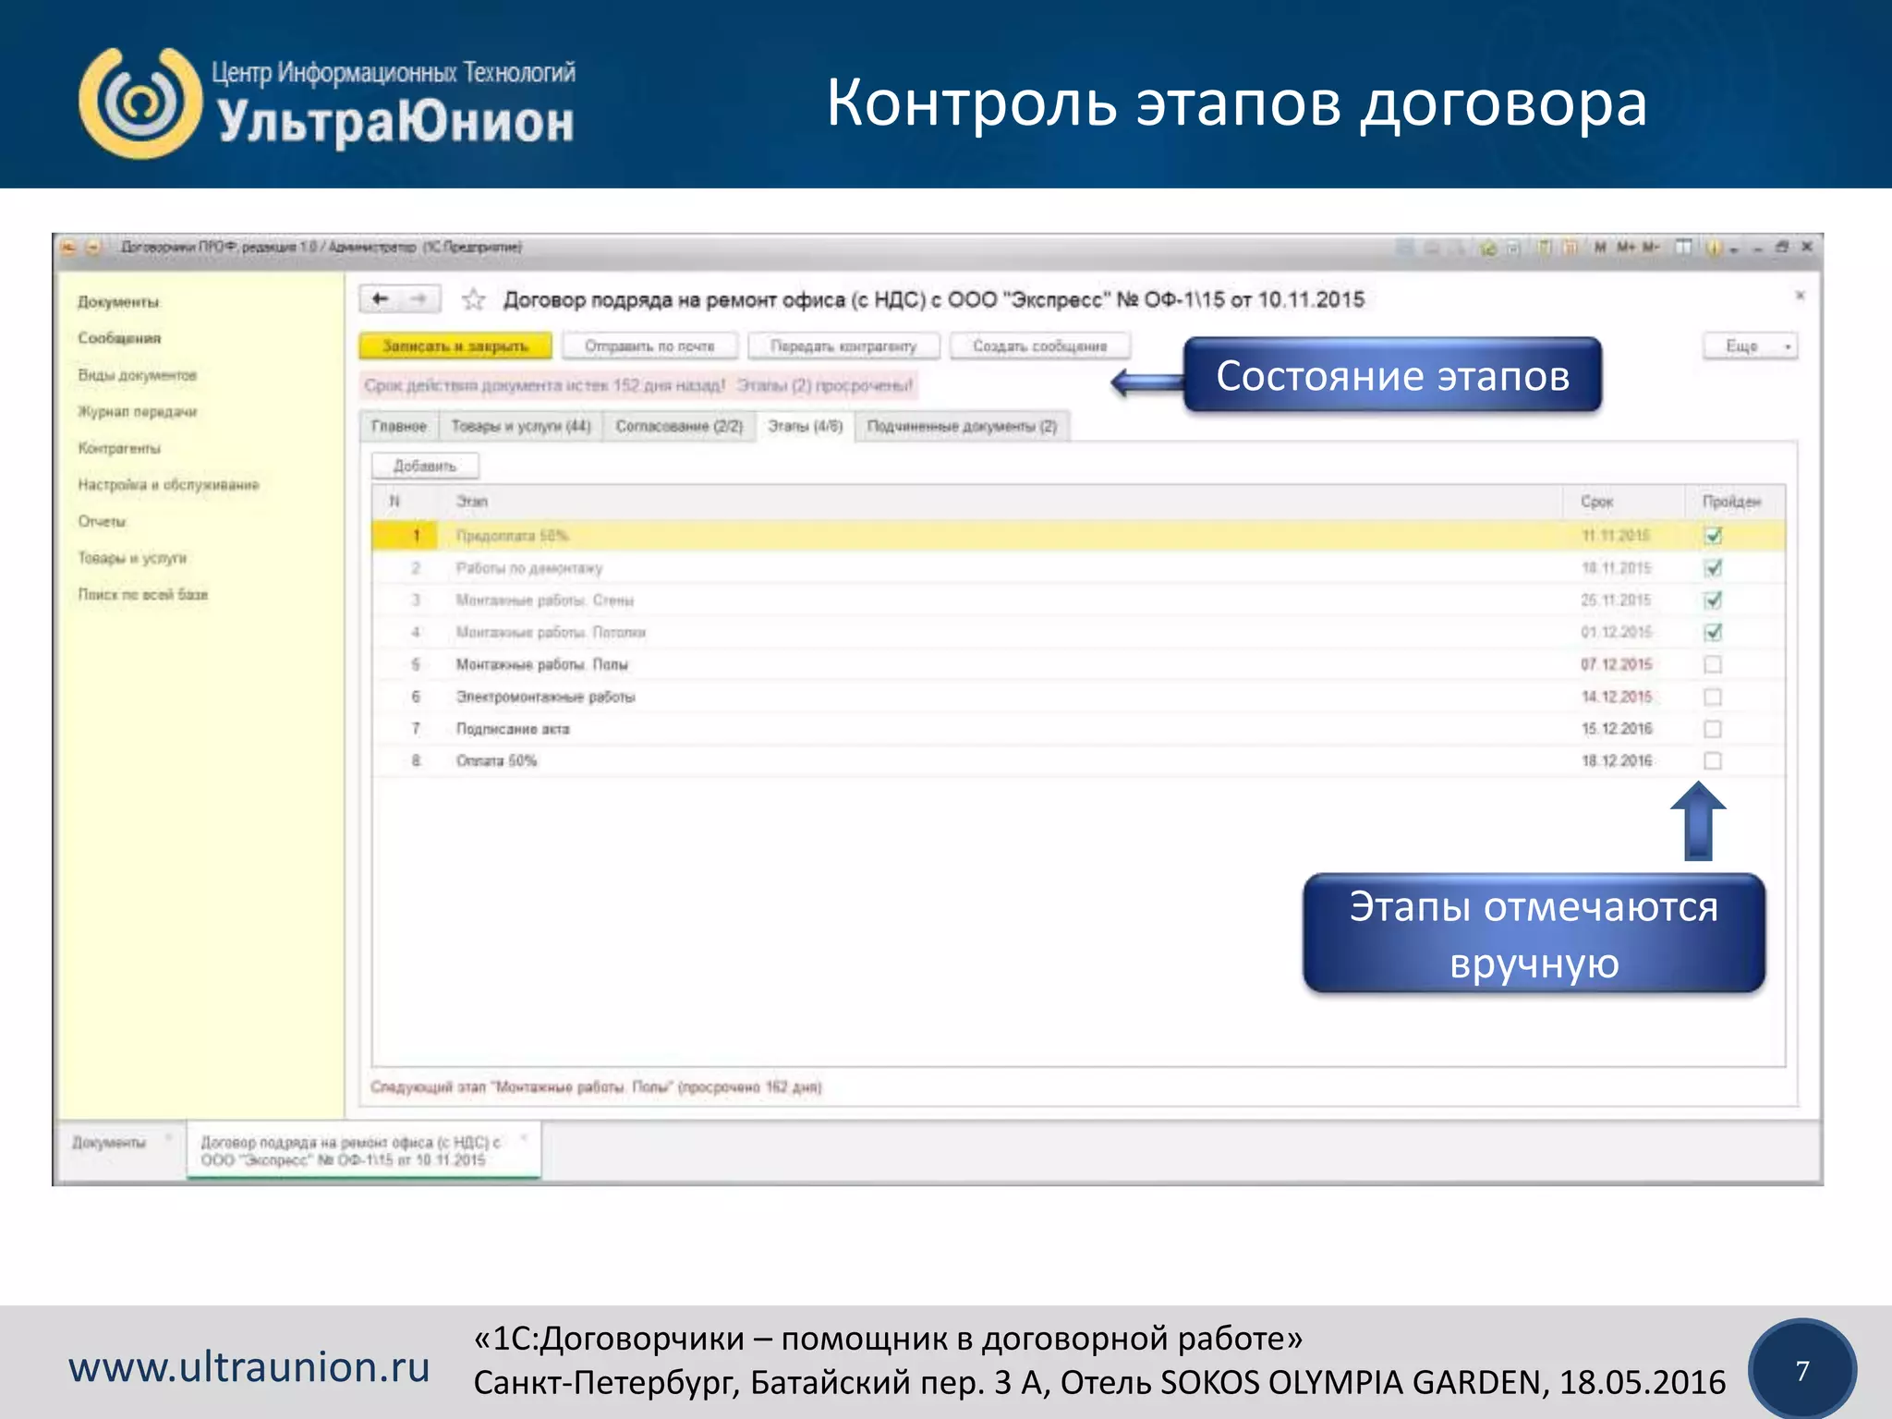Open Отчеты in the sidebar
The image size is (1892, 1419).
(x=102, y=521)
